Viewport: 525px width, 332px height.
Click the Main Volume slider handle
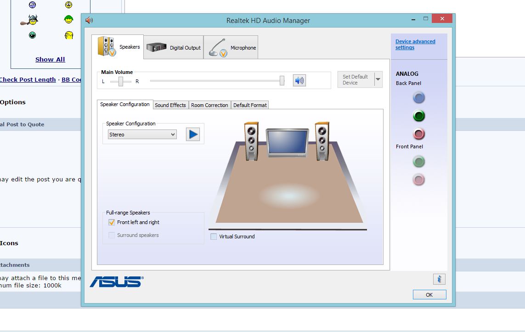[x=282, y=80]
